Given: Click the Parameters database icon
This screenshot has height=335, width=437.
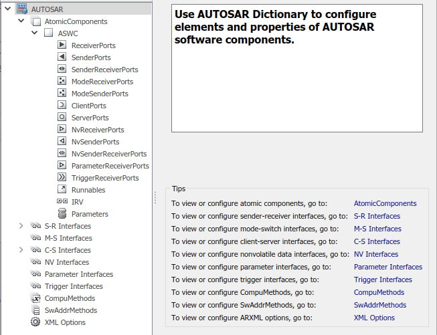Looking at the screenshot, I should tap(62, 214).
